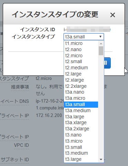This screenshot has height=166, width=128.
Task: Select t2.large option
Action: (x=81, y=74)
